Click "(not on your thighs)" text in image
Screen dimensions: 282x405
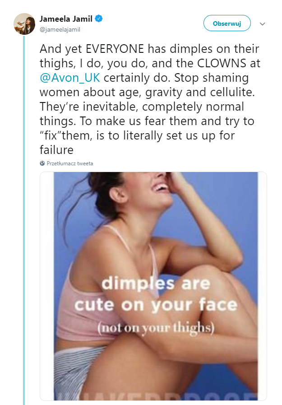[156, 327]
